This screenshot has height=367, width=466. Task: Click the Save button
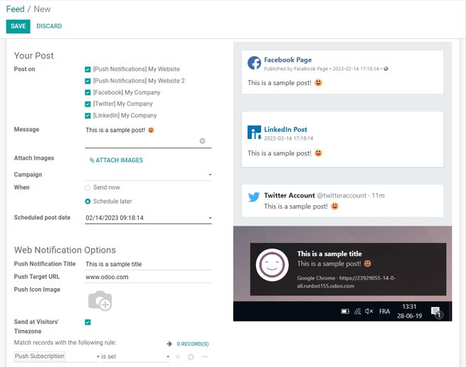[18, 26]
